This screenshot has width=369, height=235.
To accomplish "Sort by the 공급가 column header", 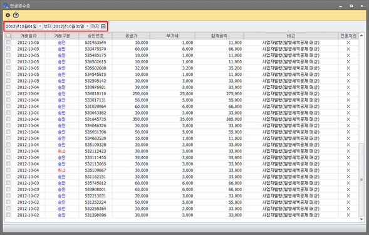I will (131, 36).
